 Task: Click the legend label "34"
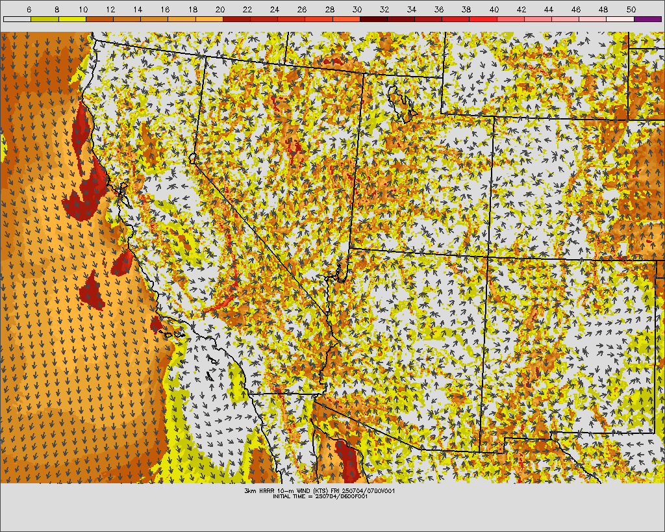click(x=412, y=9)
